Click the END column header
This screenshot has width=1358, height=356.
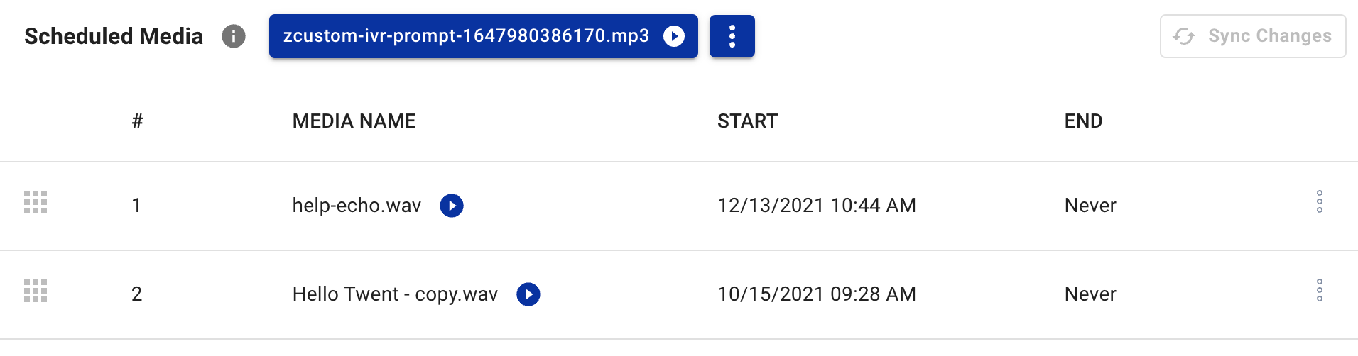coord(1084,121)
